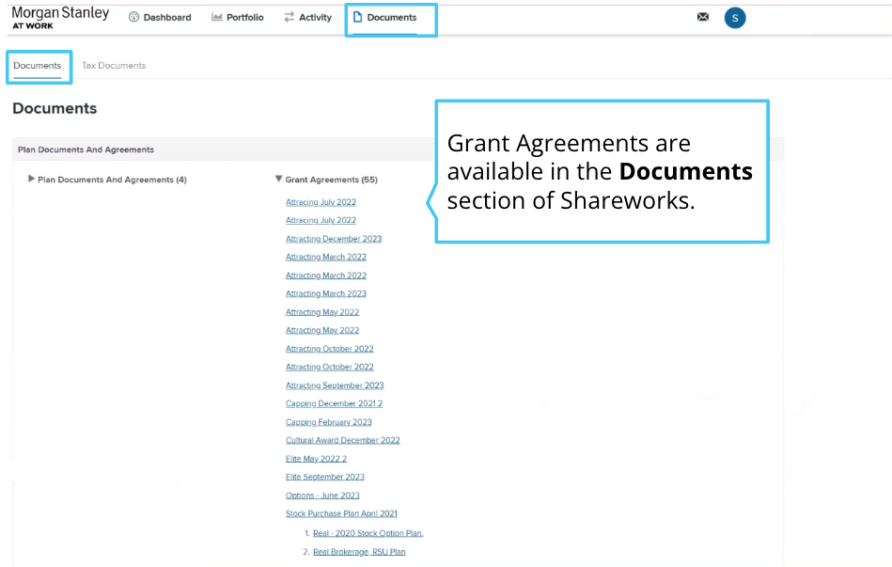Image resolution: width=892 pixels, height=567 pixels.
Task: Open the mail envelope icon
Action: pyautogui.click(x=703, y=17)
